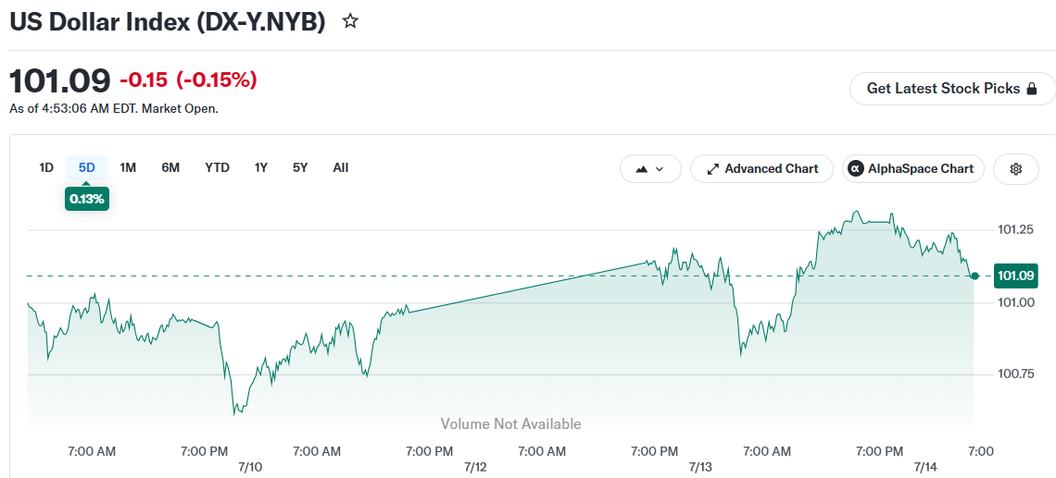Click the 101.00 axis label
This screenshot has width=1056, height=478.
click(x=1015, y=302)
